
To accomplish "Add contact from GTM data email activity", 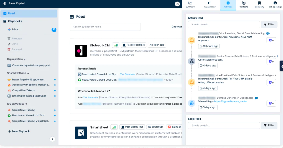I will click(x=271, y=82).
